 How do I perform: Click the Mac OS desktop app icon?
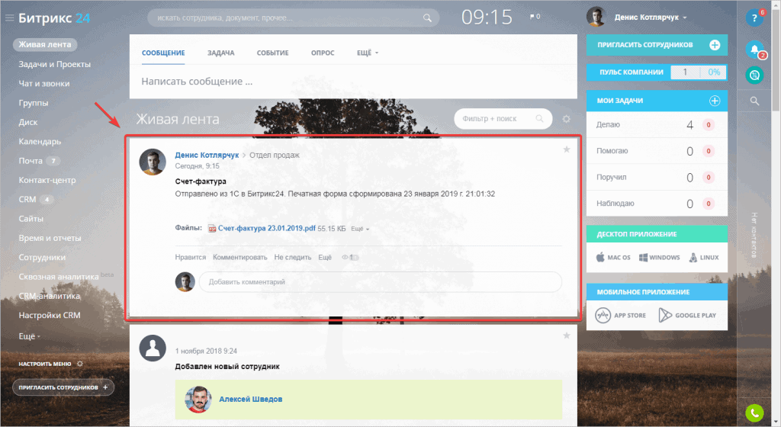tap(613, 257)
